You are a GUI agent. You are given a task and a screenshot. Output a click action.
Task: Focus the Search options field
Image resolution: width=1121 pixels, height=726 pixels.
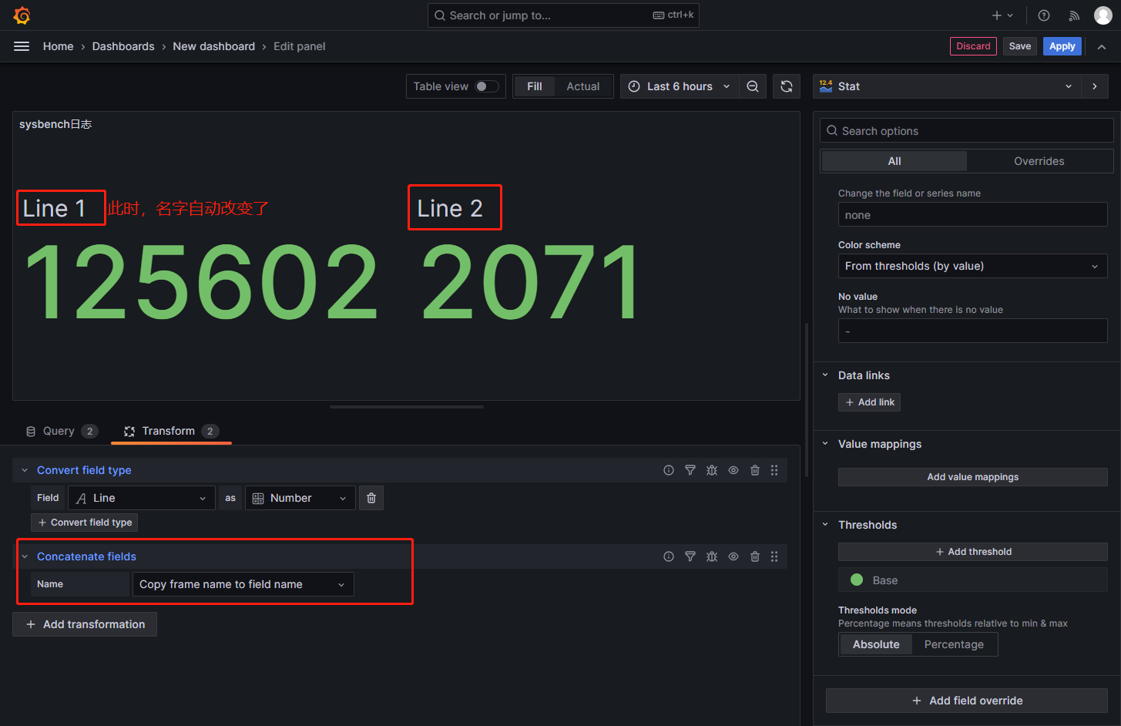coord(966,130)
